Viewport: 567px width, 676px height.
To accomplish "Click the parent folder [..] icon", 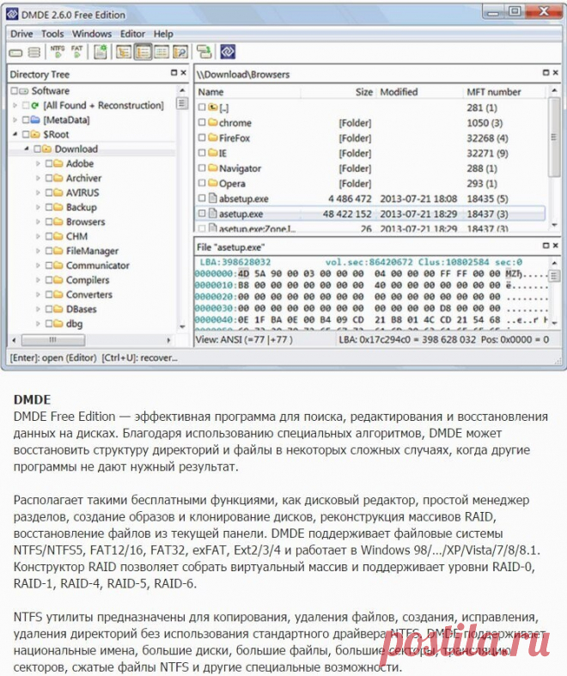I will pos(212,107).
